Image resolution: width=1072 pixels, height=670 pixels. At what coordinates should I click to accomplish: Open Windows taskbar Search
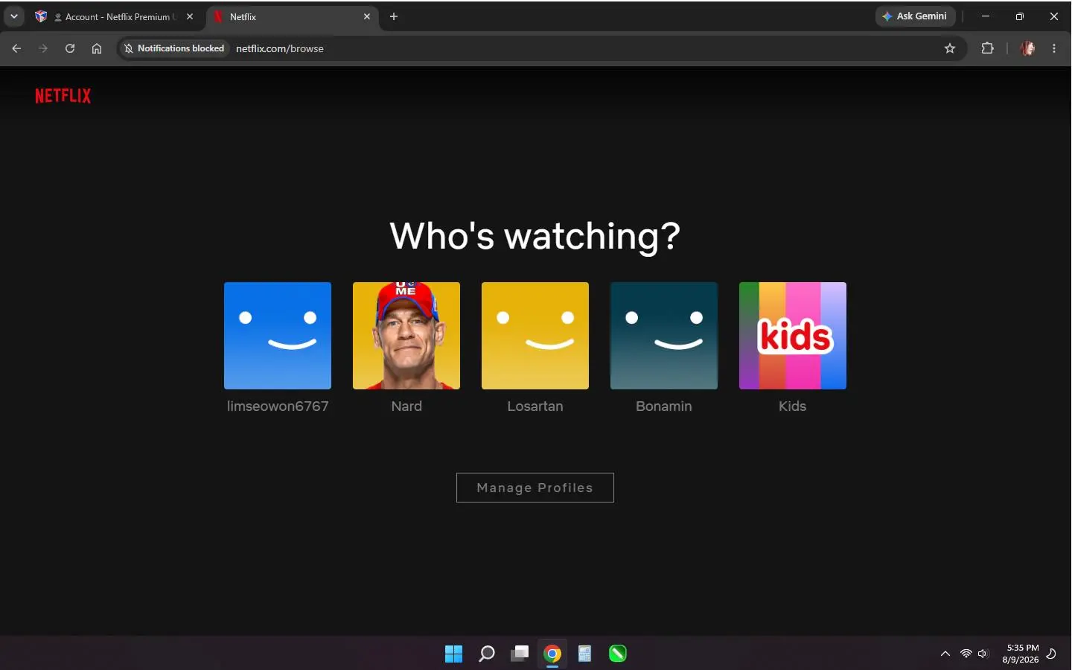coord(487,654)
